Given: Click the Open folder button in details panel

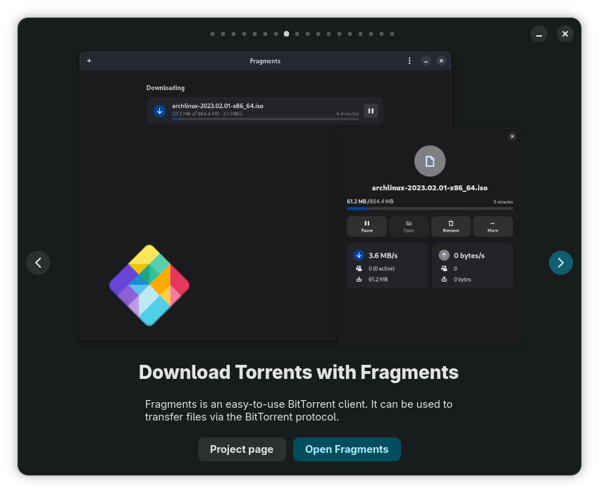Looking at the screenshot, I should click(x=409, y=226).
